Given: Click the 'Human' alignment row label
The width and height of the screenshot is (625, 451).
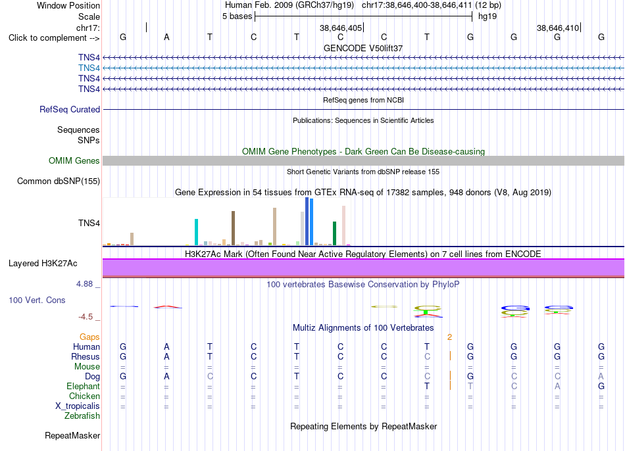Looking at the screenshot, I should pyautogui.click(x=86, y=346).
